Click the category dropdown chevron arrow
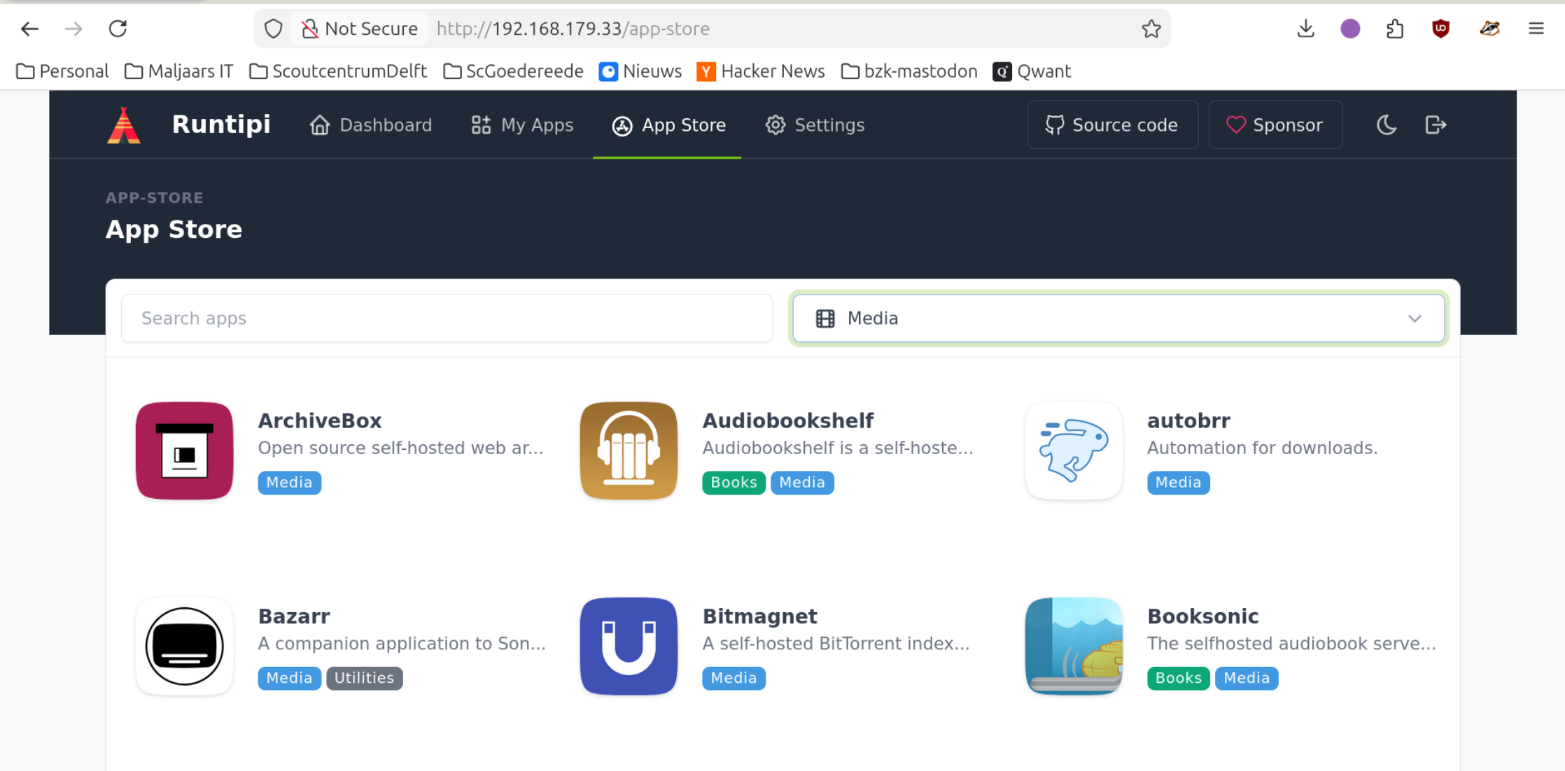The width and height of the screenshot is (1565, 771). click(x=1415, y=318)
